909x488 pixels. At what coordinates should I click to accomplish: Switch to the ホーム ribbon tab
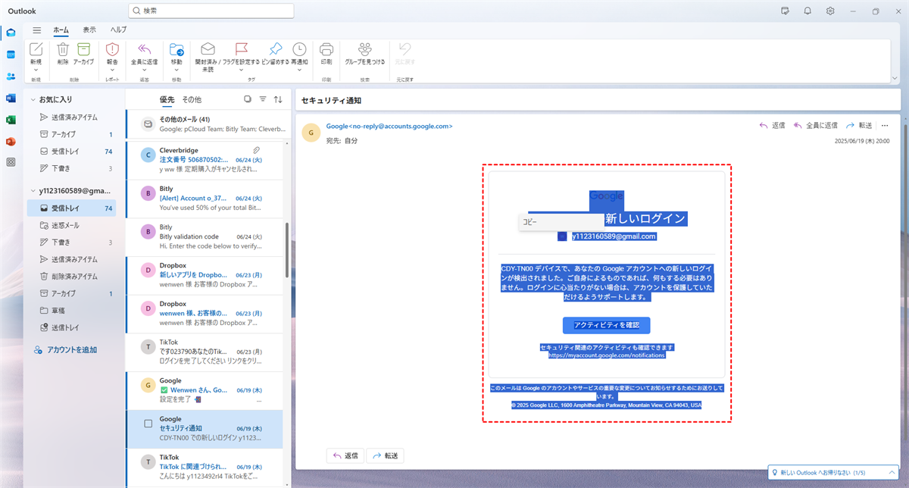point(61,30)
